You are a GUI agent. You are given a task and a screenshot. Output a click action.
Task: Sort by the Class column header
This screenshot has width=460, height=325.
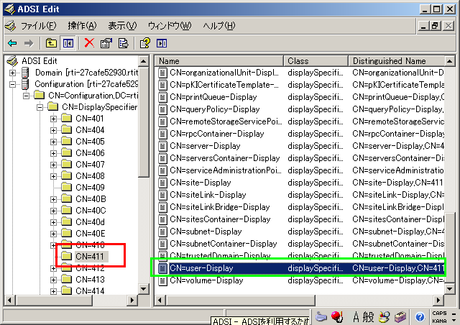tap(316, 61)
